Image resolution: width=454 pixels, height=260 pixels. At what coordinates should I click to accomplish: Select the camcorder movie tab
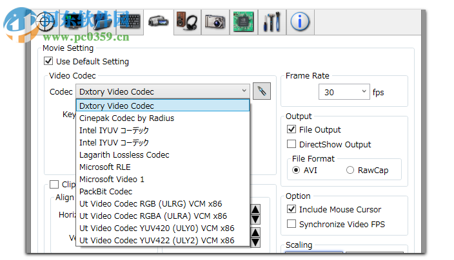tap(157, 21)
